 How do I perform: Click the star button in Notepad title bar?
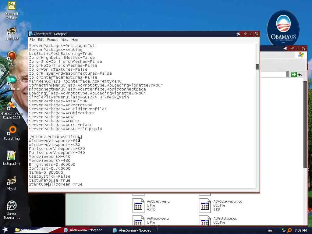238,34
